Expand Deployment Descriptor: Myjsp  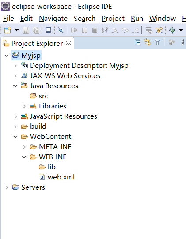15,66
